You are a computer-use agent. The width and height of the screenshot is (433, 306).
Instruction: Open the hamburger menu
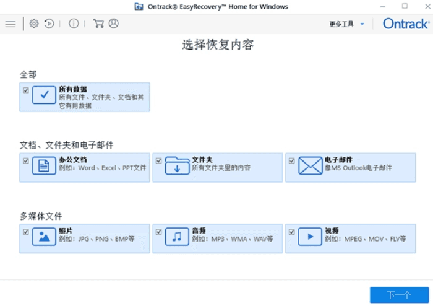pos(11,24)
